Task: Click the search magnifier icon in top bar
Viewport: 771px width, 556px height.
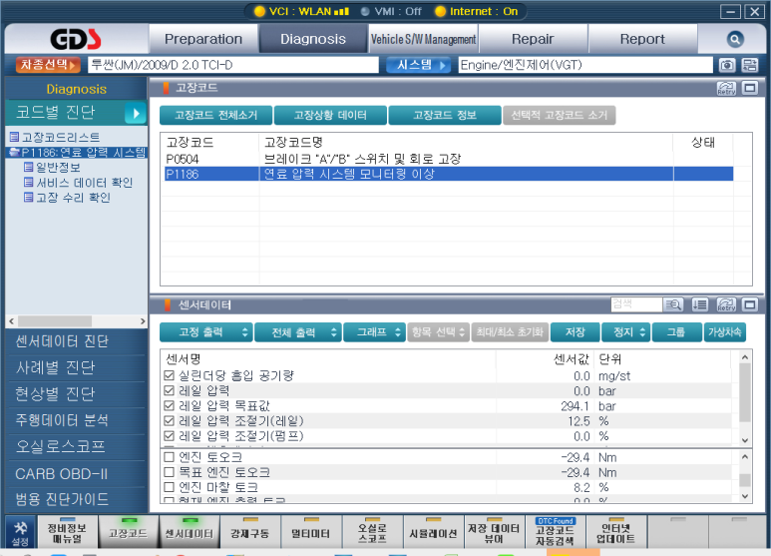Action: coord(735,39)
